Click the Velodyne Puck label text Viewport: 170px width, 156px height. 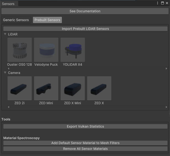click(x=46, y=64)
